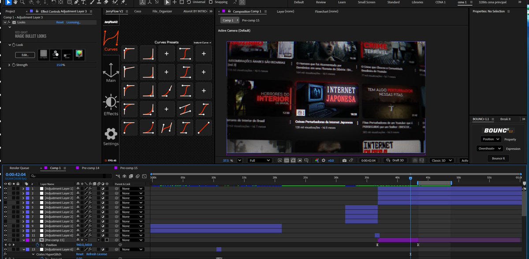Open the BOUNCr Position property dropdown
The height and width of the screenshot is (259, 529).
click(492, 139)
